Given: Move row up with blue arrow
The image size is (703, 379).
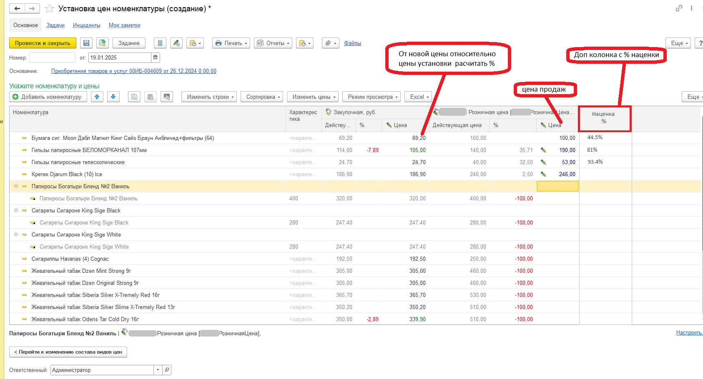Looking at the screenshot, I should click(97, 97).
